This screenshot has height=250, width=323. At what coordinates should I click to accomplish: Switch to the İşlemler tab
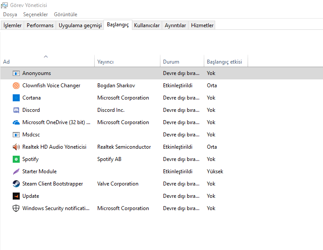tap(12, 25)
